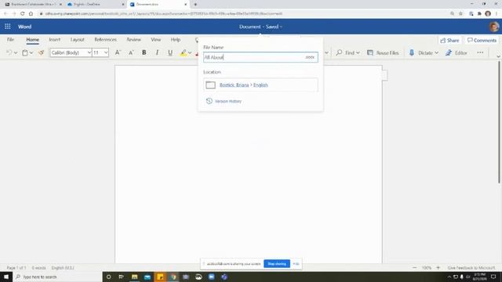This screenshot has width=502, height=282.
Task: Apply italic formatting
Action: (157, 52)
